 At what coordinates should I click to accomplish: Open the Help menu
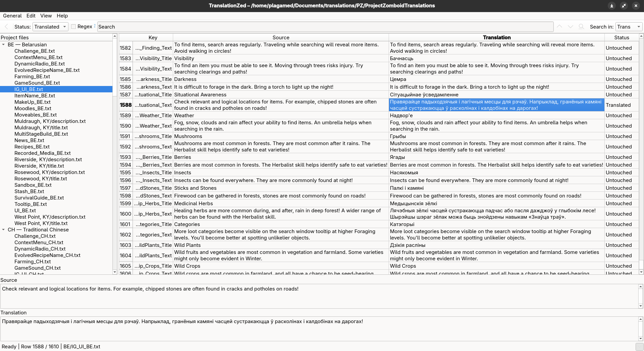(62, 16)
